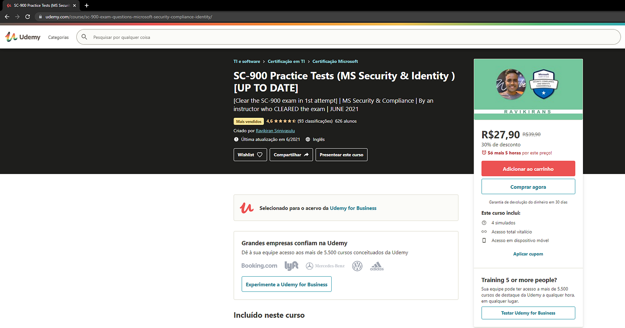Reload the page with the refresh icon

tap(28, 17)
